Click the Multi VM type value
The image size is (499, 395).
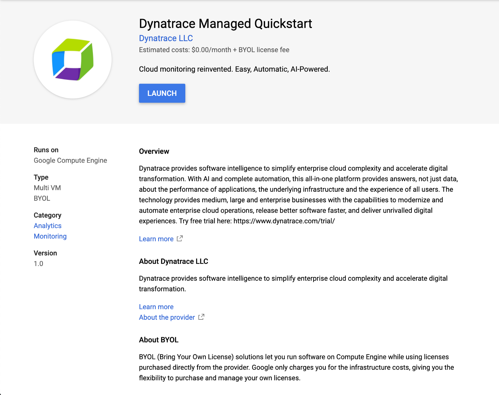pos(47,188)
